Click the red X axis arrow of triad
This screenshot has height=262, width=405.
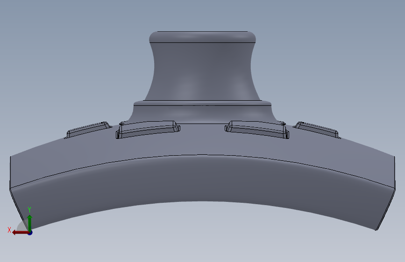point(20,233)
